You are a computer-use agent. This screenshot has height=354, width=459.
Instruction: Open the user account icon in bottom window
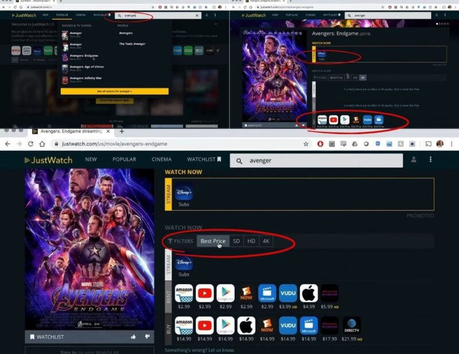tap(414, 160)
